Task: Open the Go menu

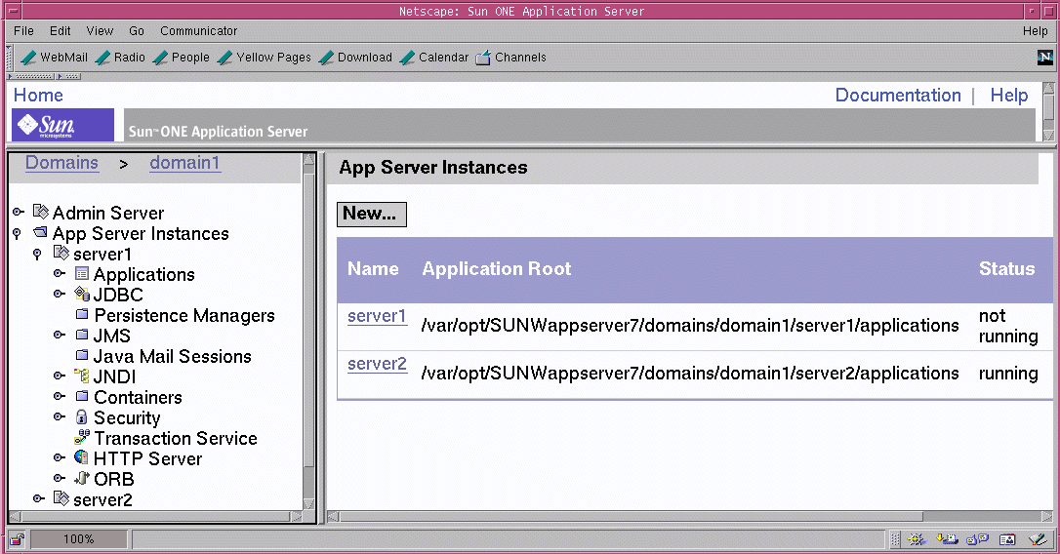Action: click(x=137, y=31)
